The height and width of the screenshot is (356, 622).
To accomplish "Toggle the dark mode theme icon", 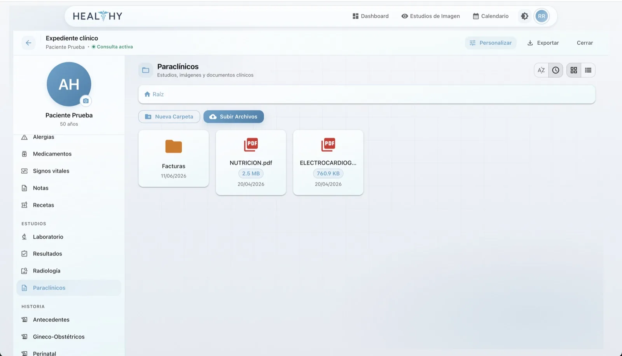I will coord(524,16).
